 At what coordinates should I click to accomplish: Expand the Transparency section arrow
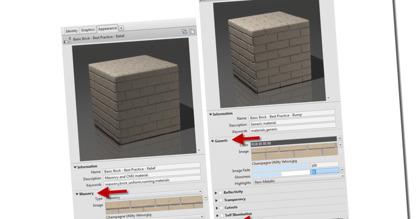(216, 201)
